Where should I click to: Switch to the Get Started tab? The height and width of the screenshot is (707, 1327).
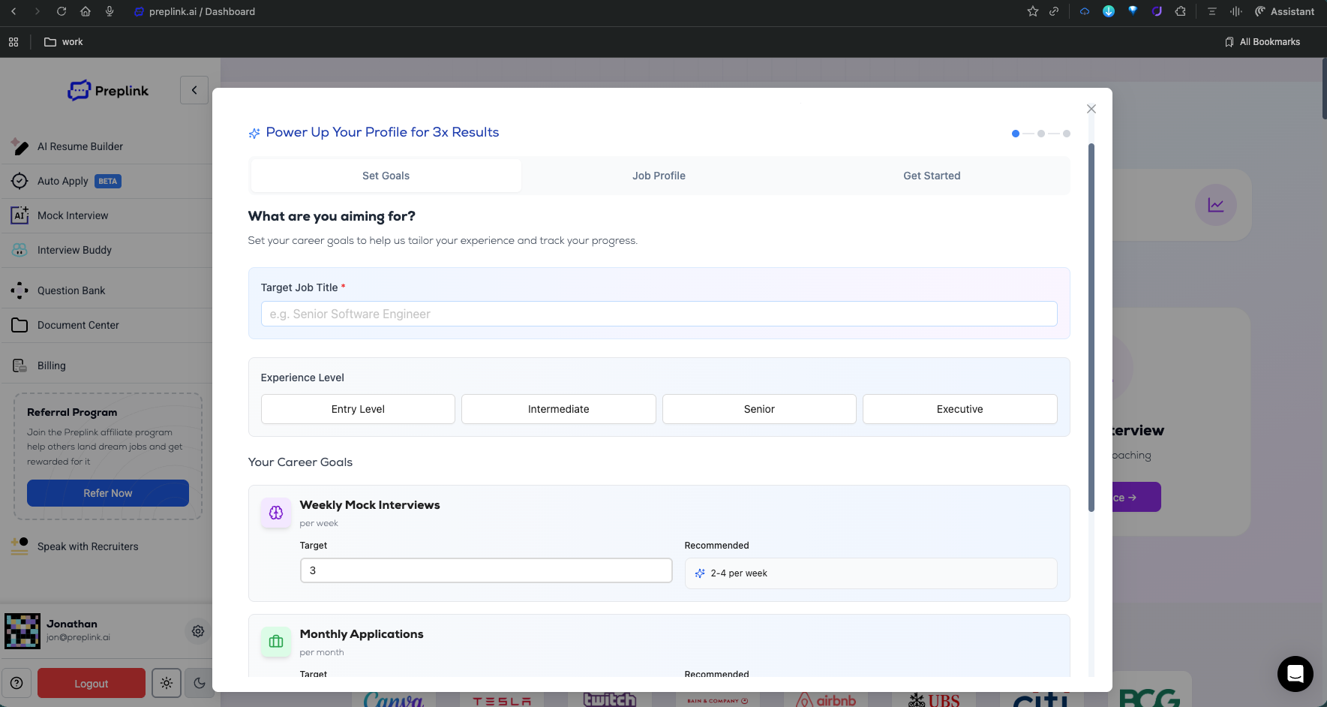tap(932, 176)
